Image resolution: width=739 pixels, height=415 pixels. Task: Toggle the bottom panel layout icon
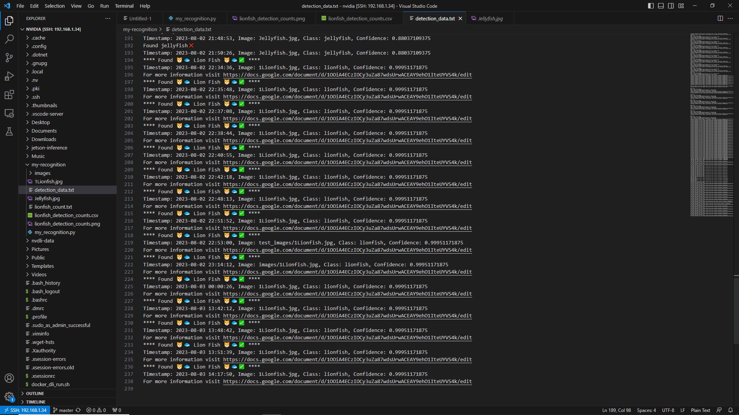click(661, 6)
